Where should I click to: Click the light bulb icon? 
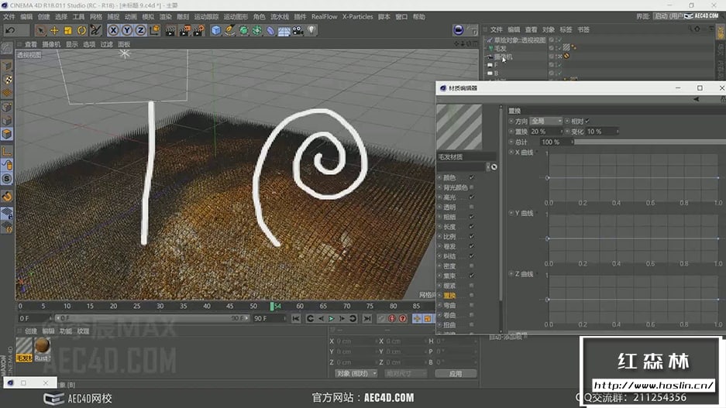pos(311,30)
